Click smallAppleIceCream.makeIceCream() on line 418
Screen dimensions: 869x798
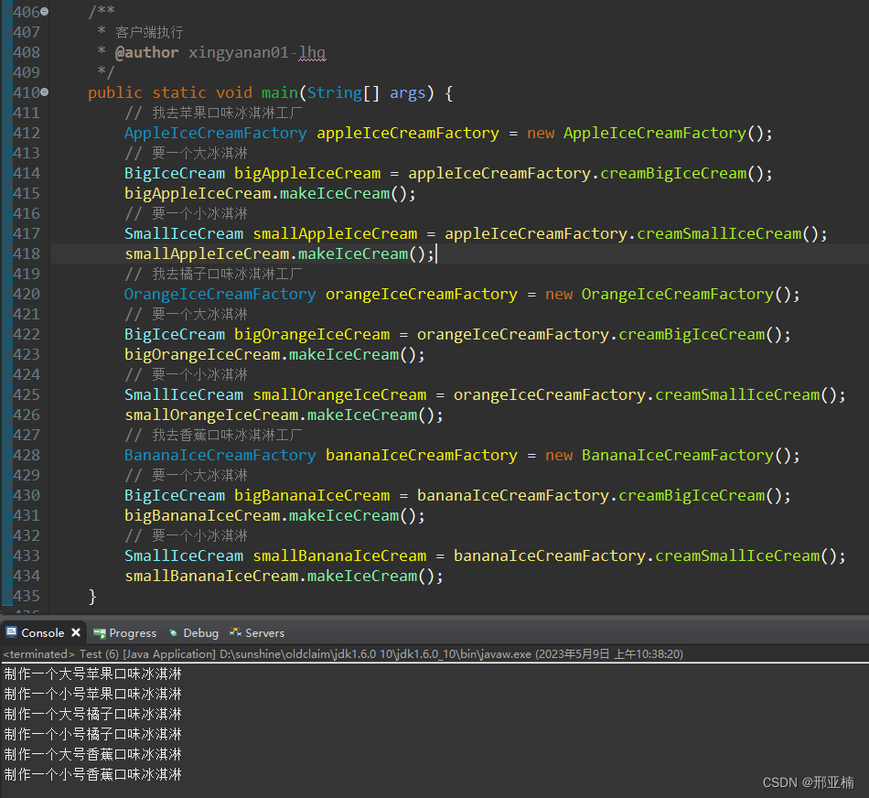(279, 254)
